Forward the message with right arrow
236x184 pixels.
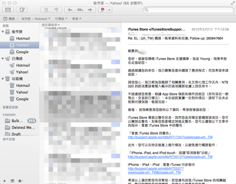coord(90,10)
